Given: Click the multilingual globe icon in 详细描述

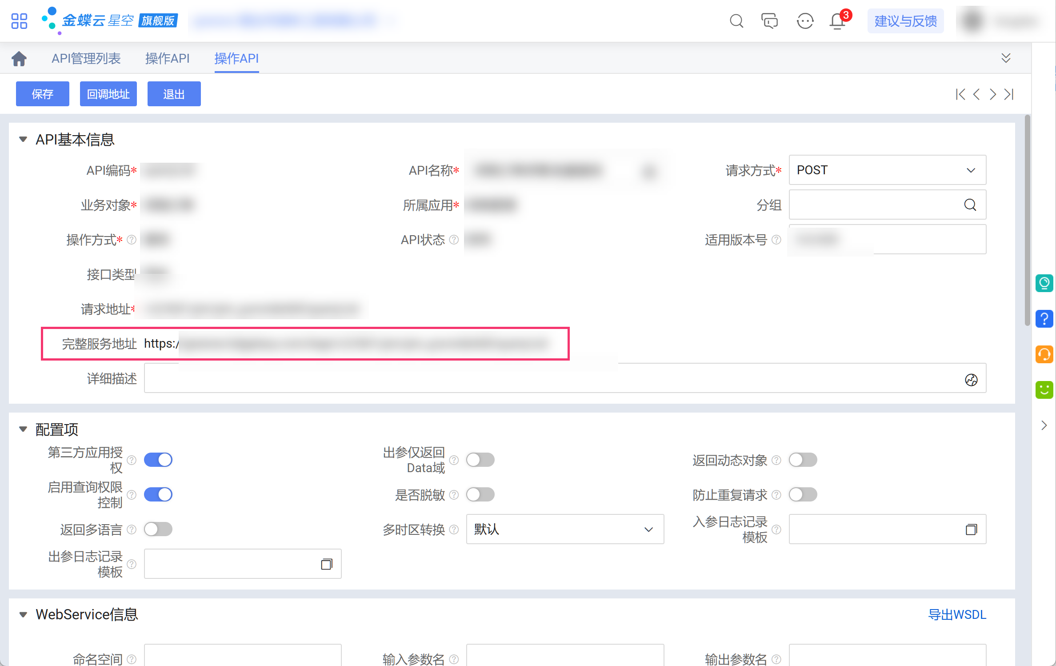Looking at the screenshot, I should pyautogui.click(x=971, y=380).
